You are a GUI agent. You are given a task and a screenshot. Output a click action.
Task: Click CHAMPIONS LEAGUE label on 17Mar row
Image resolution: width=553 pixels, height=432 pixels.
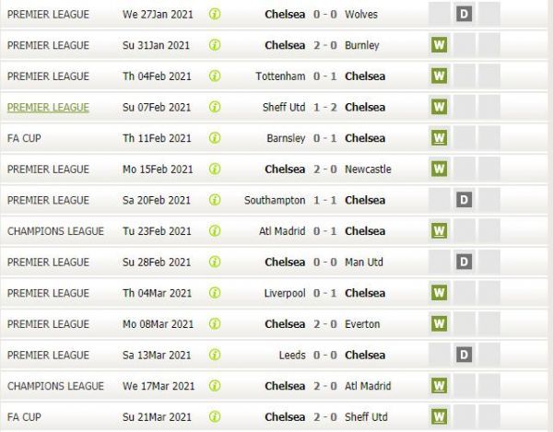[x=55, y=386]
